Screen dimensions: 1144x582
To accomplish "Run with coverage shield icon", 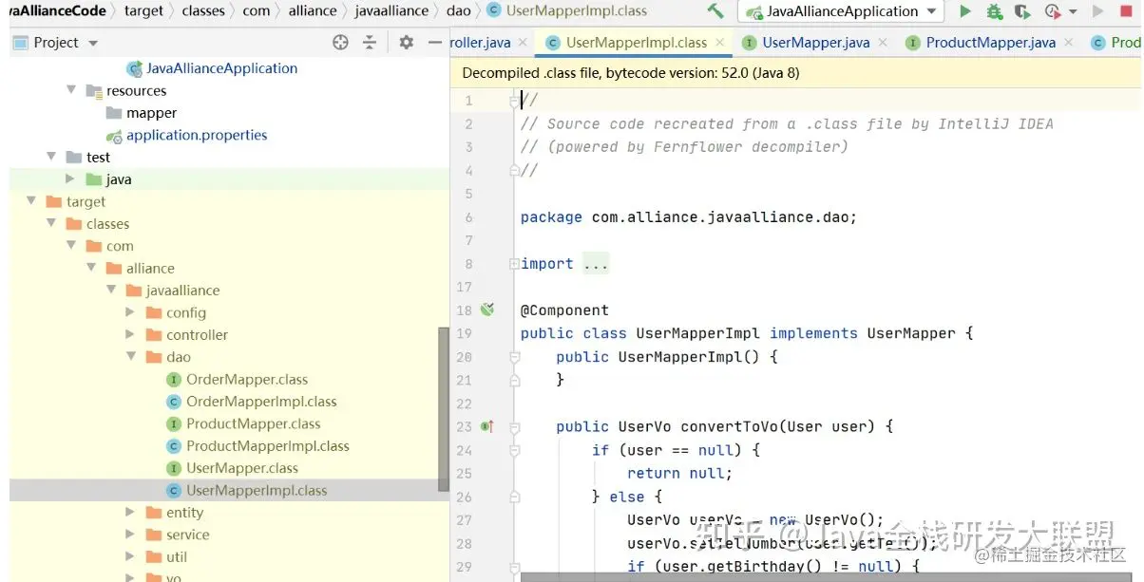I will pyautogui.click(x=1022, y=11).
